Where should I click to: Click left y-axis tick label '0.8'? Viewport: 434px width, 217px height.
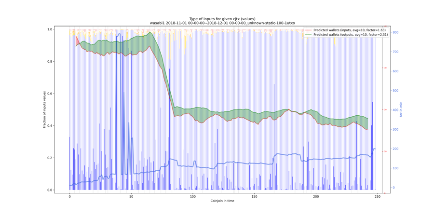(x=50, y=61)
